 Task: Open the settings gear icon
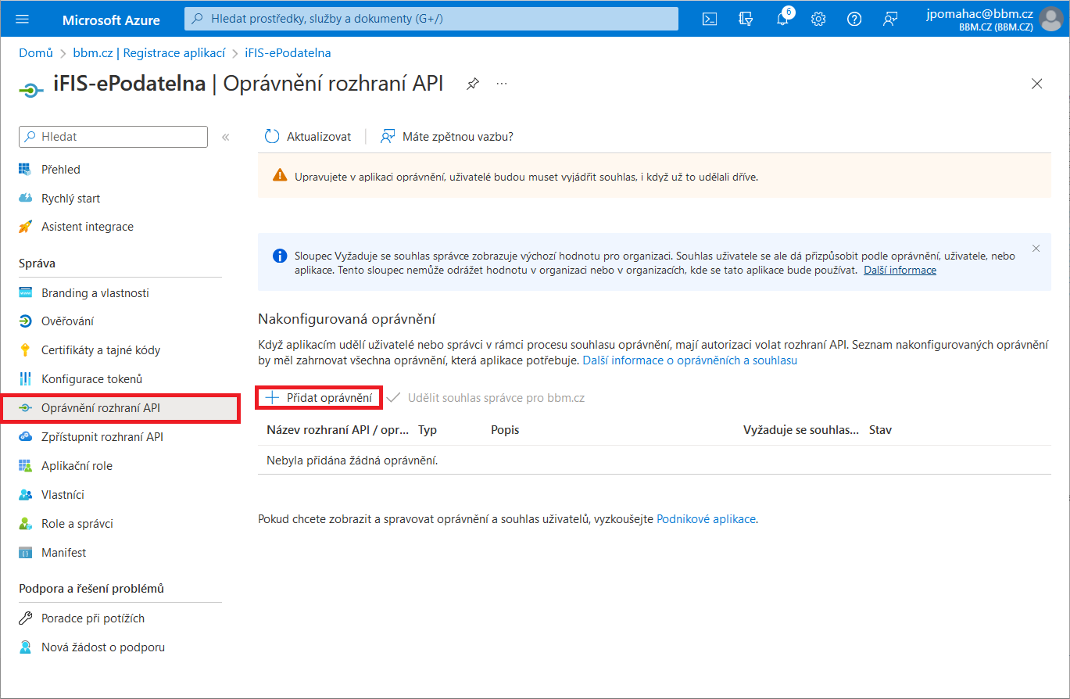coord(818,19)
